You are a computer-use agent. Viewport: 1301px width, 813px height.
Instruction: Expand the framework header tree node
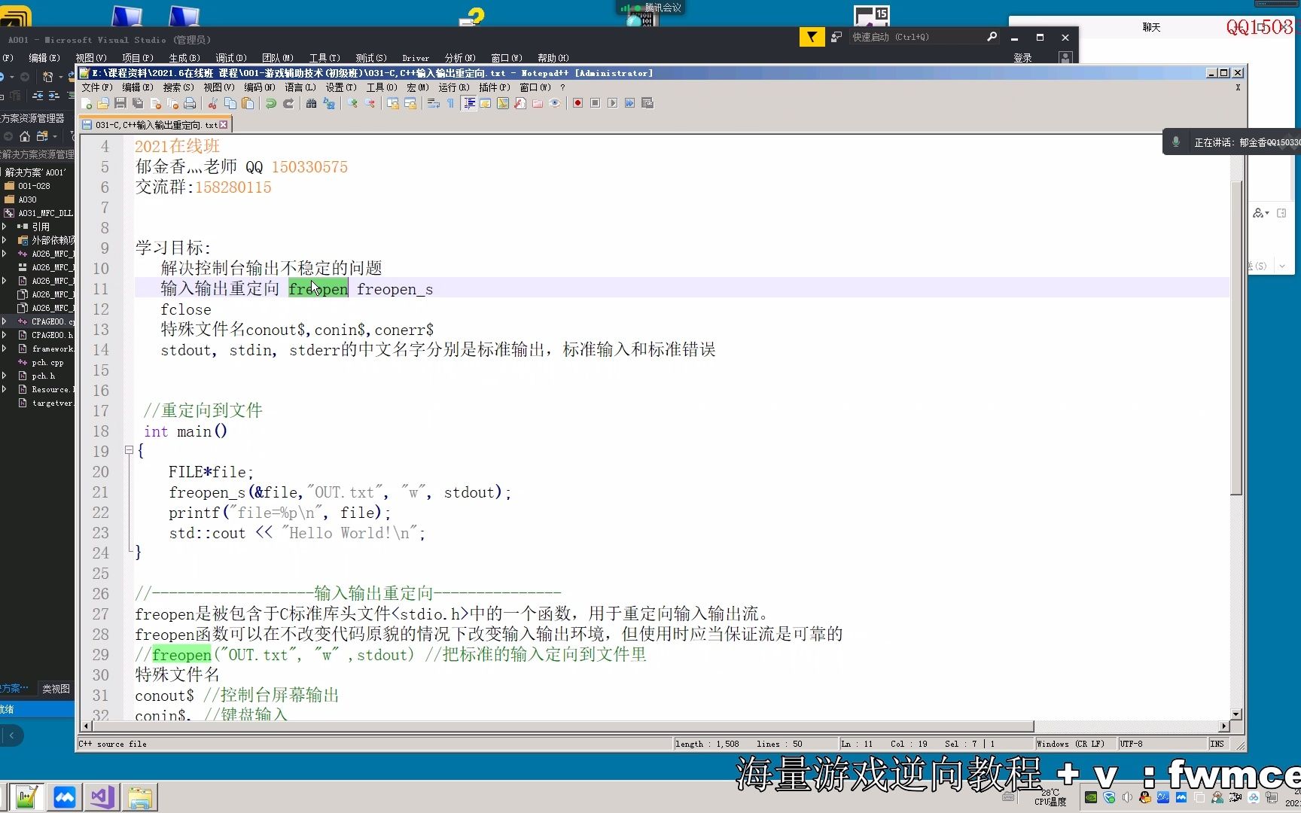[5, 349]
